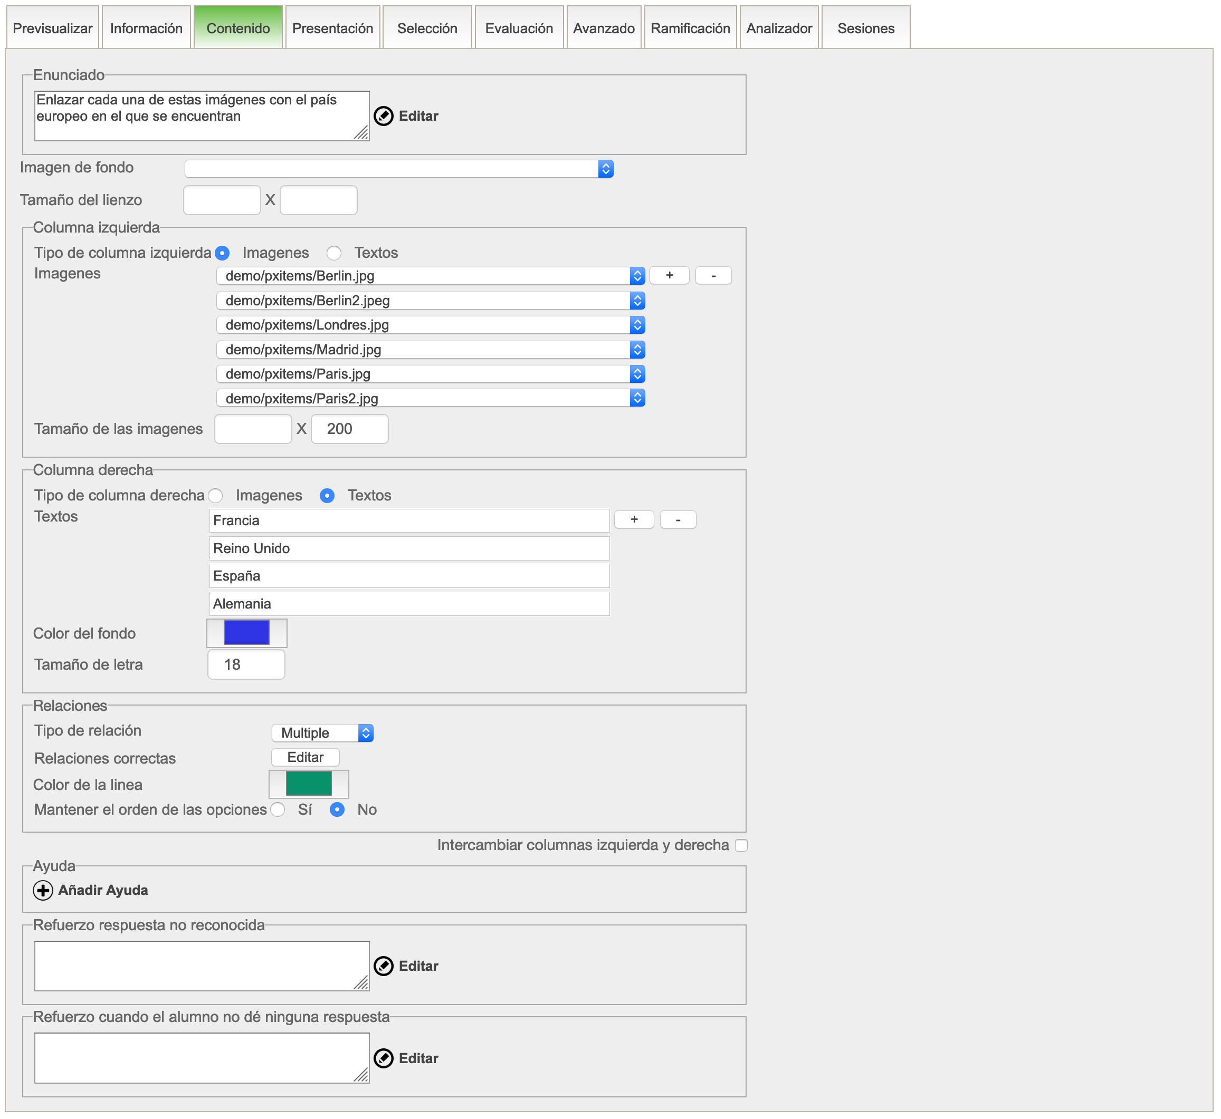Select Textos for left column type
The width and height of the screenshot is (1221, 1119).
(334, 253)
